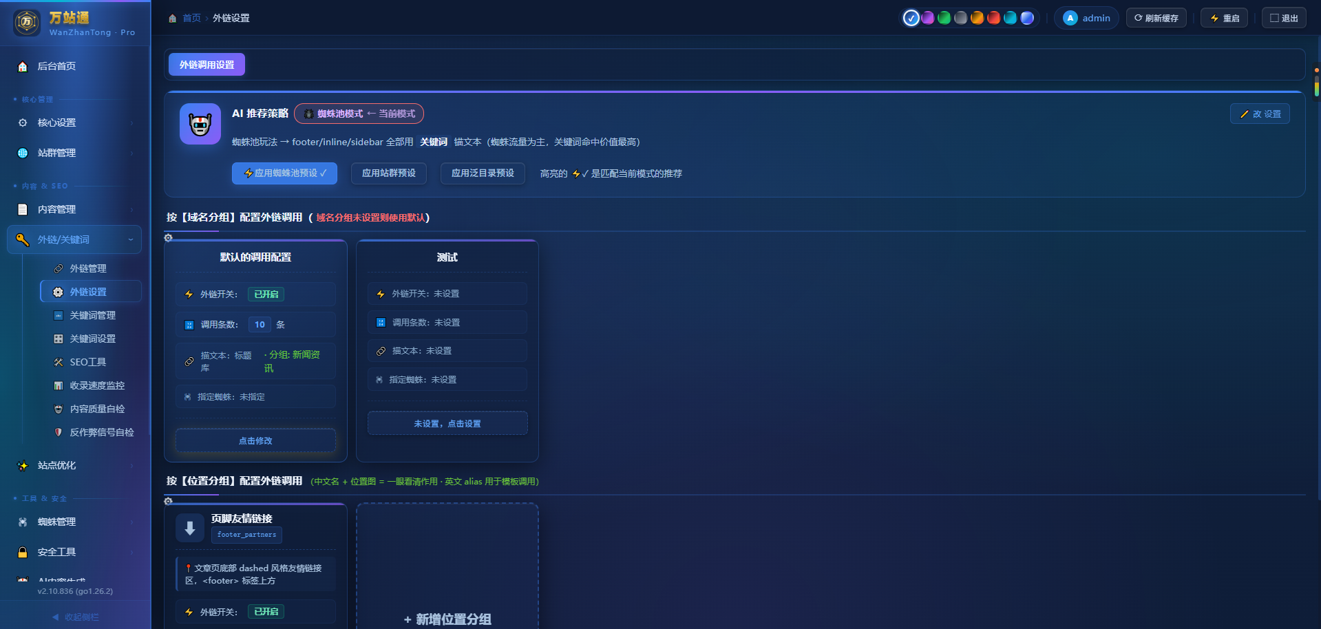Image resolution: width=1321 pixels, height=629 pixels.
Task: Click the 已开启 badge in 默认的调用配置 card
Action: point(266,294)
